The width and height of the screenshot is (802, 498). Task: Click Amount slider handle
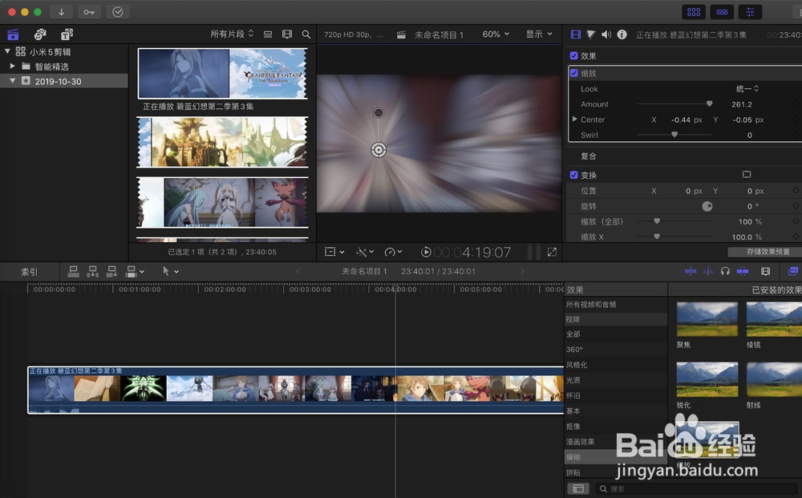[x=709, y=103]
